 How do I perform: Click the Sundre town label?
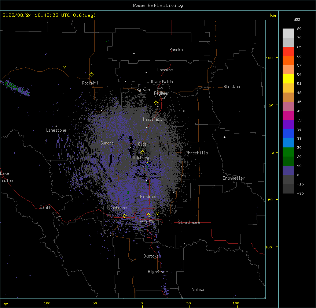click(x=107, y=143)
